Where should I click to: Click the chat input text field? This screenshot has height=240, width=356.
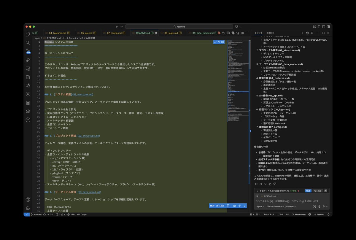(292, 201)
